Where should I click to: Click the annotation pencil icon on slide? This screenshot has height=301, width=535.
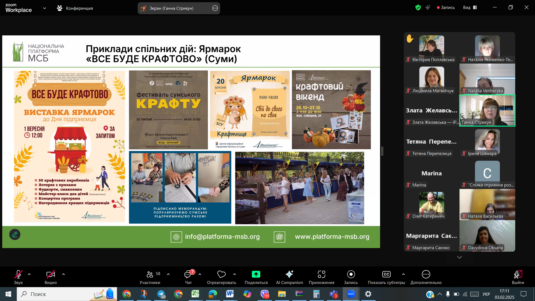15,234
